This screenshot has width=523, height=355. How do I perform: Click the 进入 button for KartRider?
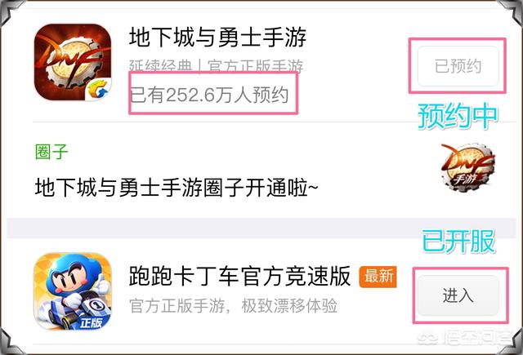pyautogui.click(x=458, y=295)
